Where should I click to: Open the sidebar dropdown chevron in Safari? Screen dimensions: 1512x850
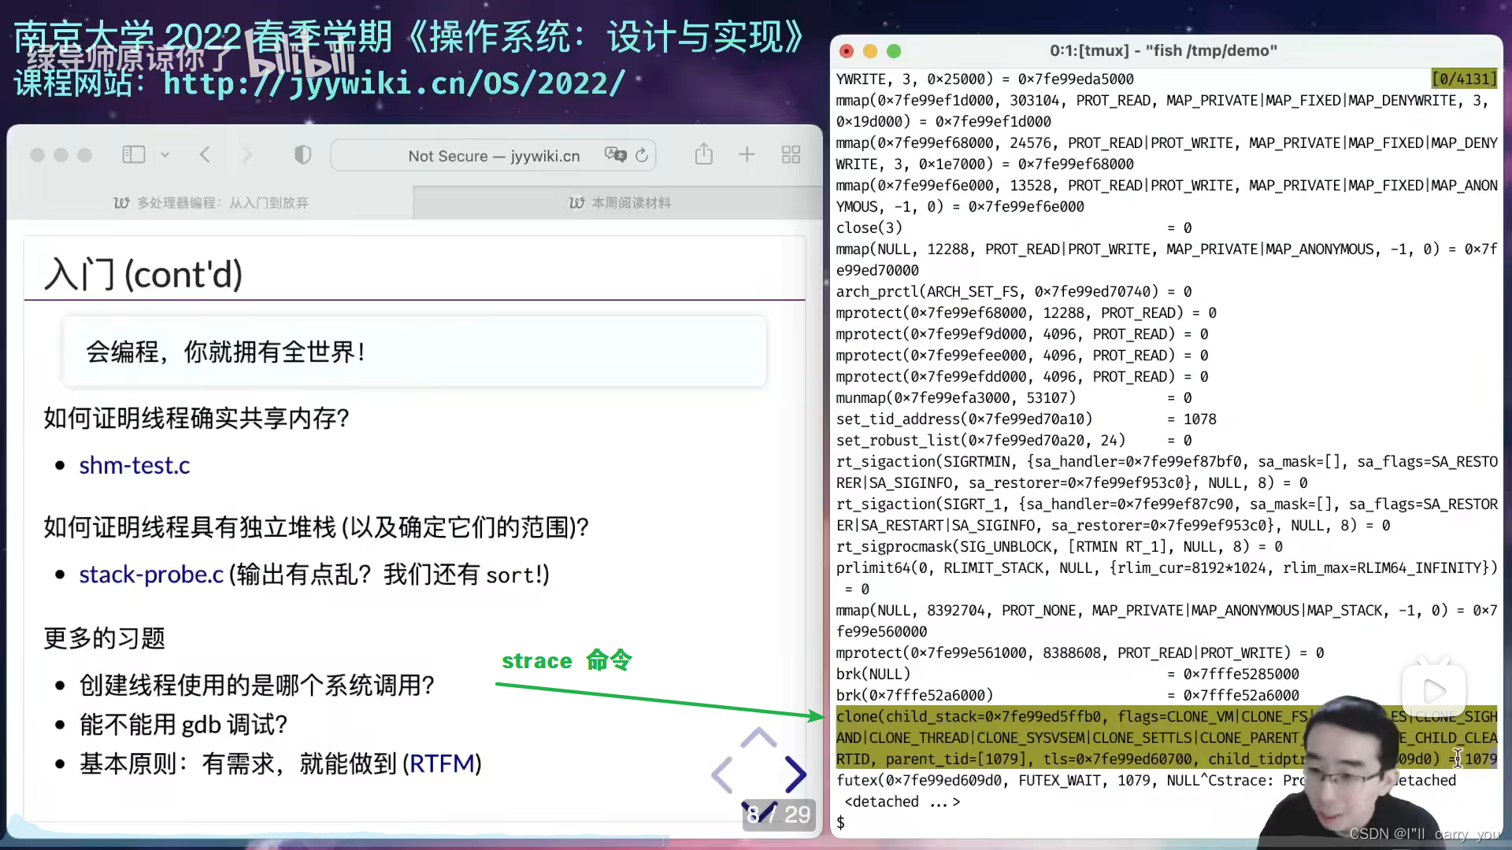(165, 155)
